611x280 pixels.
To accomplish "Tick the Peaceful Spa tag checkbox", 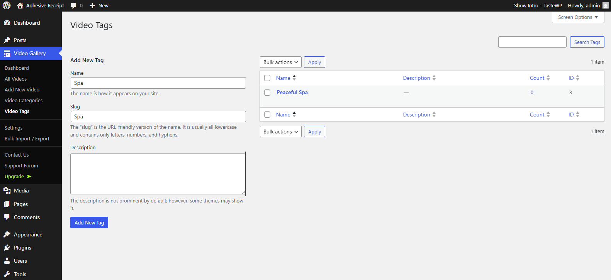I will pyautogui.click(x=267, y=93).
